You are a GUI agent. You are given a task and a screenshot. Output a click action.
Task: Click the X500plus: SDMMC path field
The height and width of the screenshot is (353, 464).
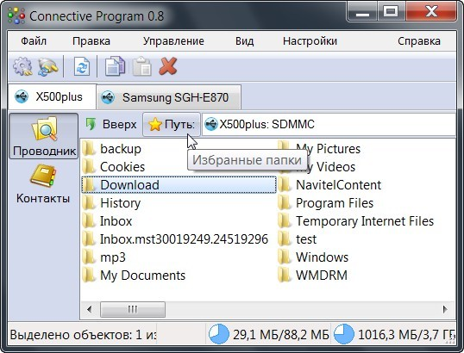coord(329,124)
